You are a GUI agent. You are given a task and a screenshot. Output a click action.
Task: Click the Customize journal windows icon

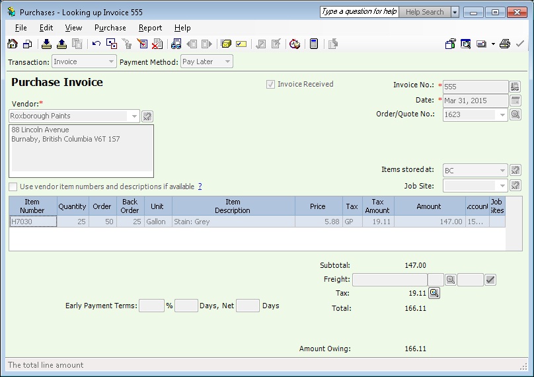tap(112, 44)
